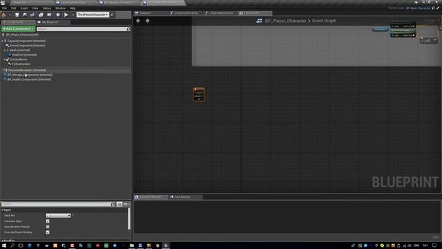Collapse the Mesh (Inherited) node
The image size is (442, 249).
tap(5, 50)
